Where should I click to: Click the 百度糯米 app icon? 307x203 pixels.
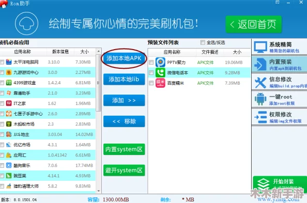click(160, 83)
